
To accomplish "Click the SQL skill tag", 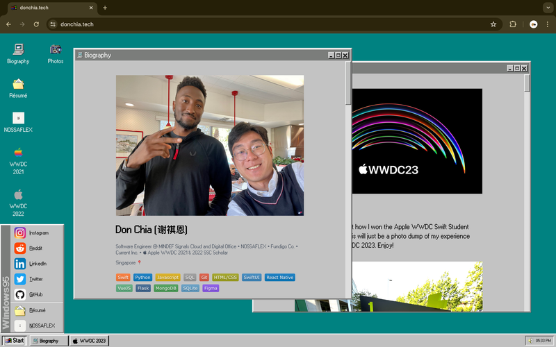I will tap(190, 277).
